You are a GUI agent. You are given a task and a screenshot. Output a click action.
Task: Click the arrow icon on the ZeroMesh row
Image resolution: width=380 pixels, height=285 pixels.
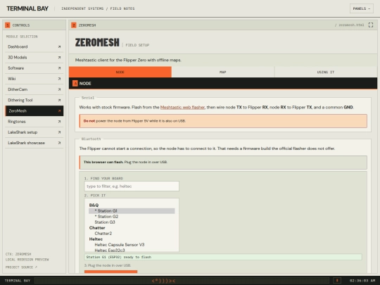pos(59,110)
